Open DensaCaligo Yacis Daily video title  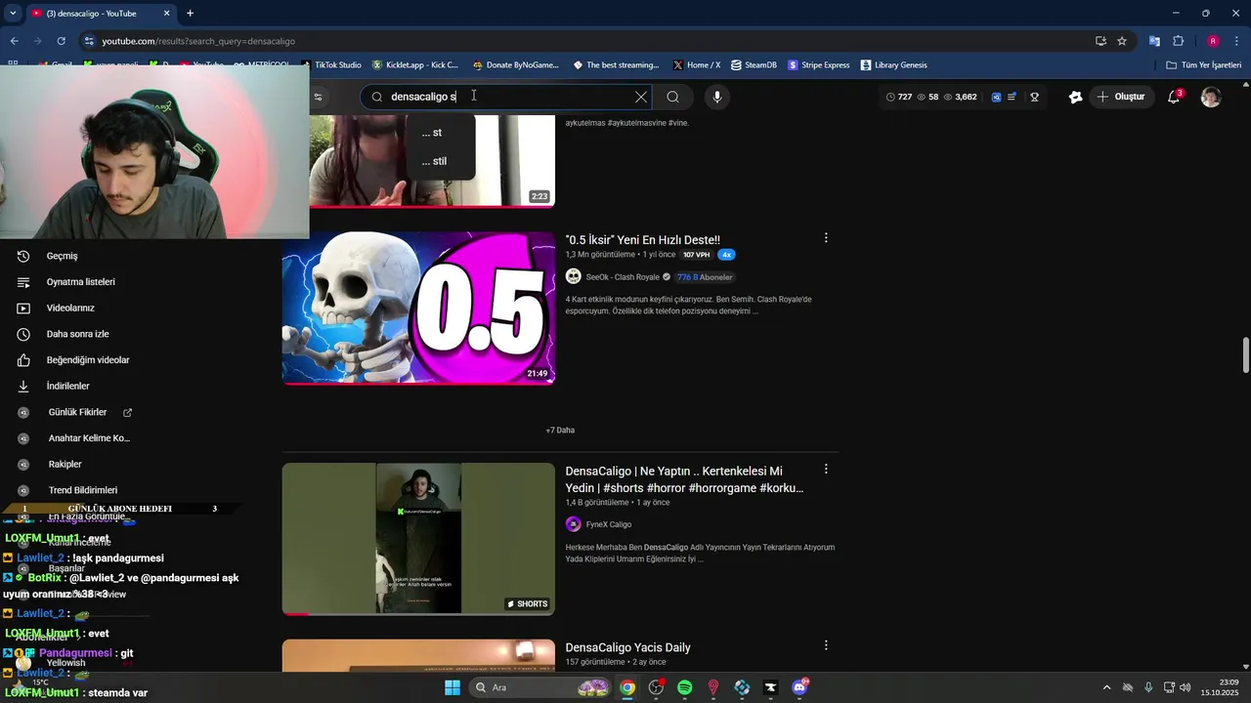(627, 647)
